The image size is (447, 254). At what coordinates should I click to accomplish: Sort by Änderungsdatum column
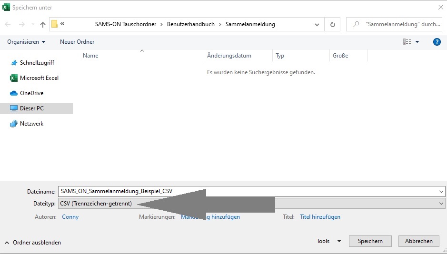tap(229, 56)
